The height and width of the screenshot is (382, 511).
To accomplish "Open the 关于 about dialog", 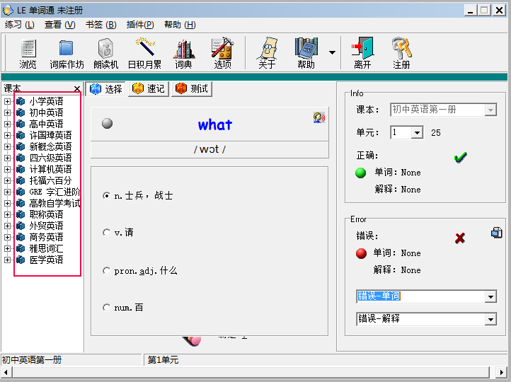I will (x=268, y=53).
